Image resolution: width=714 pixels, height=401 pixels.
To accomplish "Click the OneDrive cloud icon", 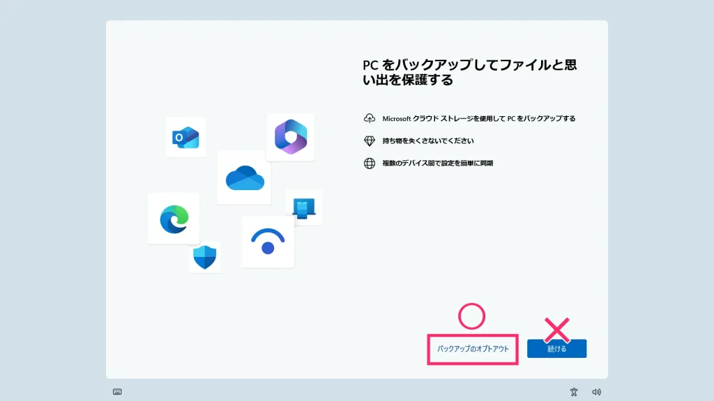I will tap(245, 178).
